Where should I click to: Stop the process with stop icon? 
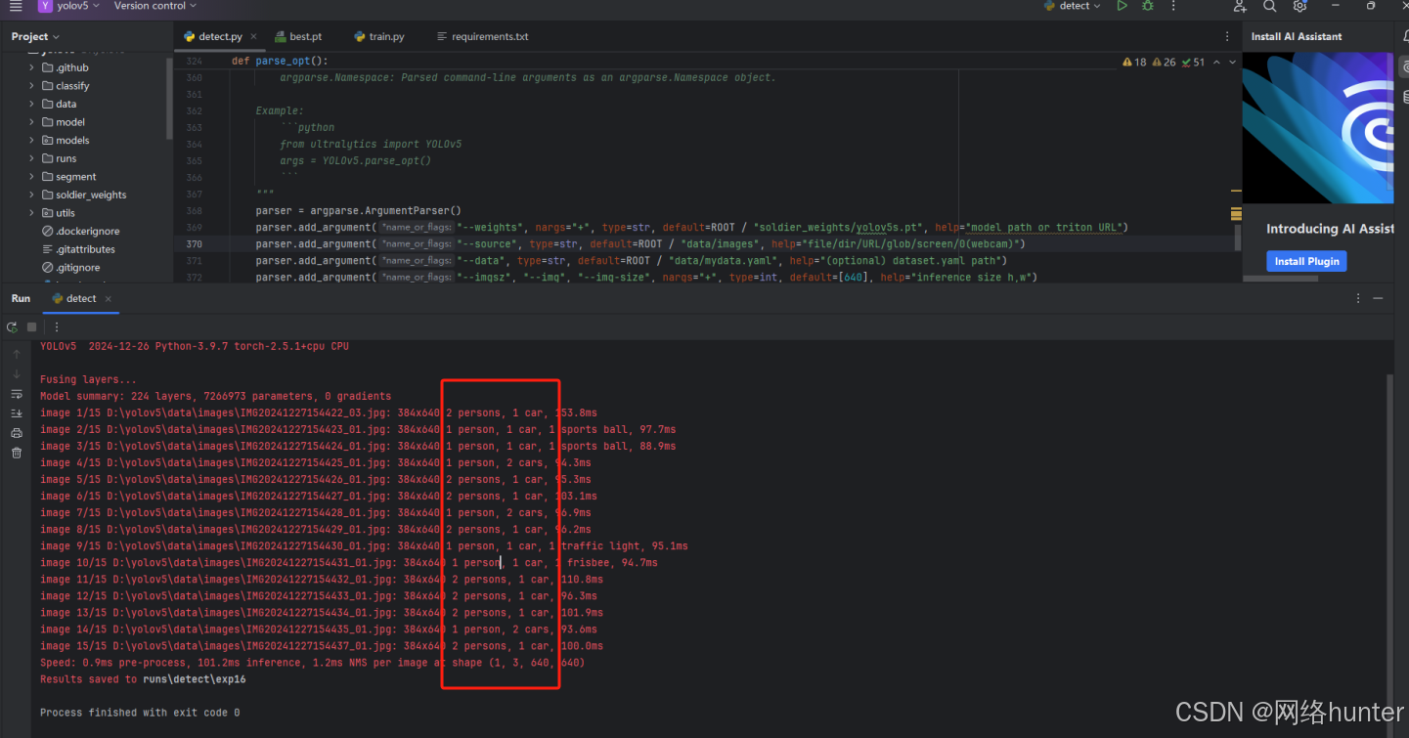(x=32, y=326)
